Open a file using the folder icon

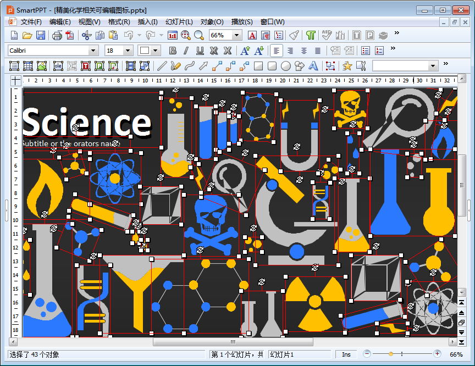[27, 35]
